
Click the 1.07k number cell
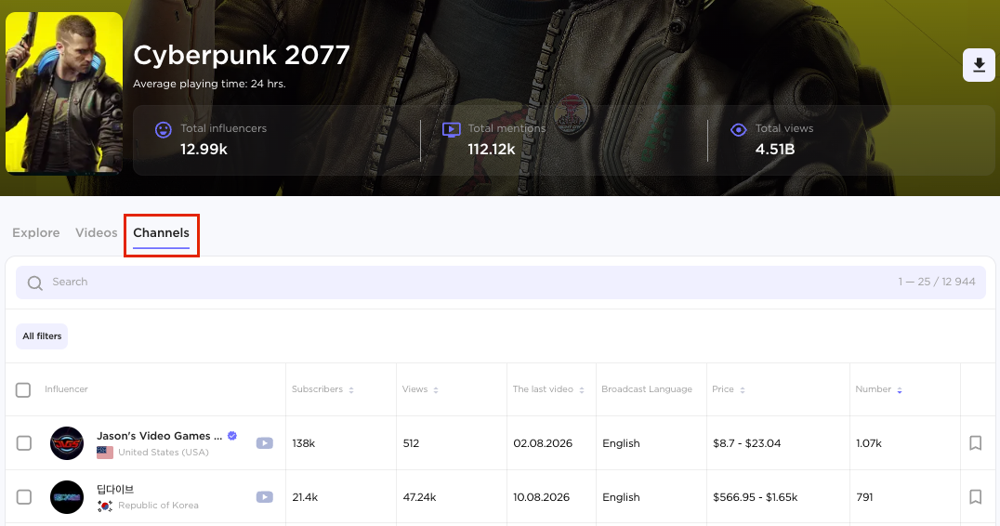(869, 443)
